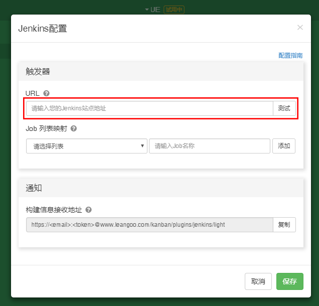The height and width of the screenshot is (306, 319).
Task: Click the Jenkins配置 dialog title
Action: click(43, 29)
